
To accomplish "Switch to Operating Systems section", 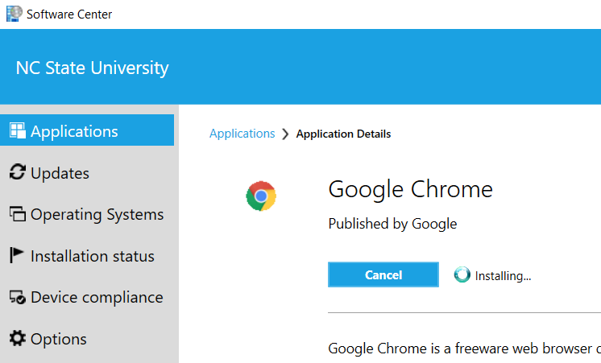I will click(x=87, y=214).
